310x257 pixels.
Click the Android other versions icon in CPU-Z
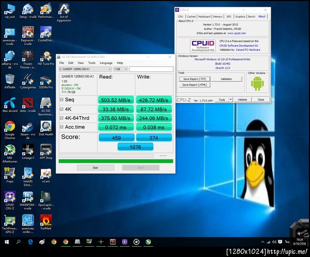(257, 83)
